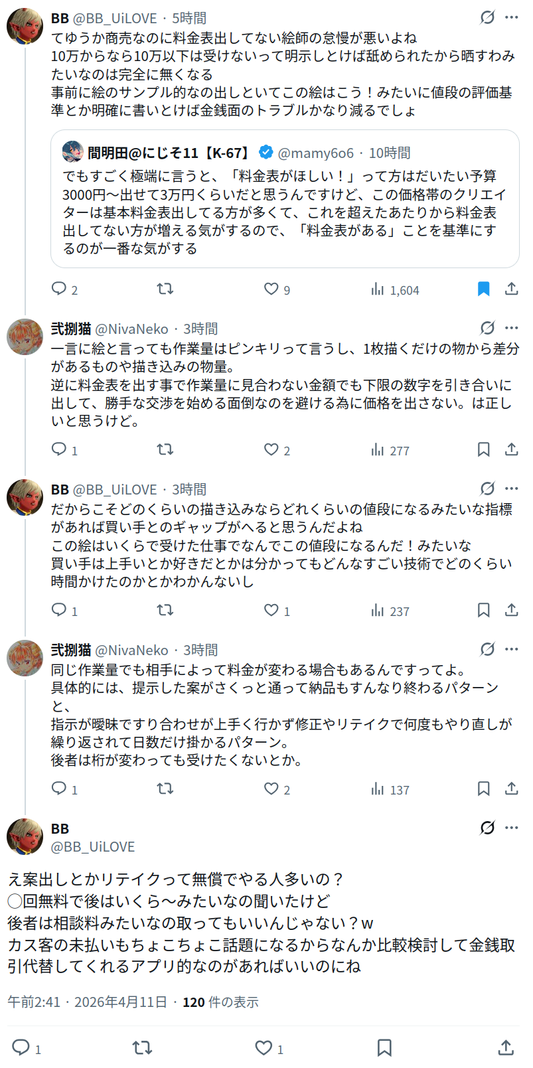Open the @BB_UiLOVE handle on the main post
The image size is (533, 1068).
point(93,847)
